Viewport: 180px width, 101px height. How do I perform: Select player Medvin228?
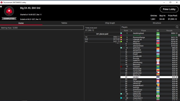[137, 69]
